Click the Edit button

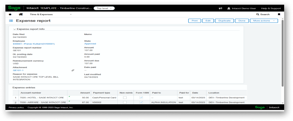coord(208,21)
